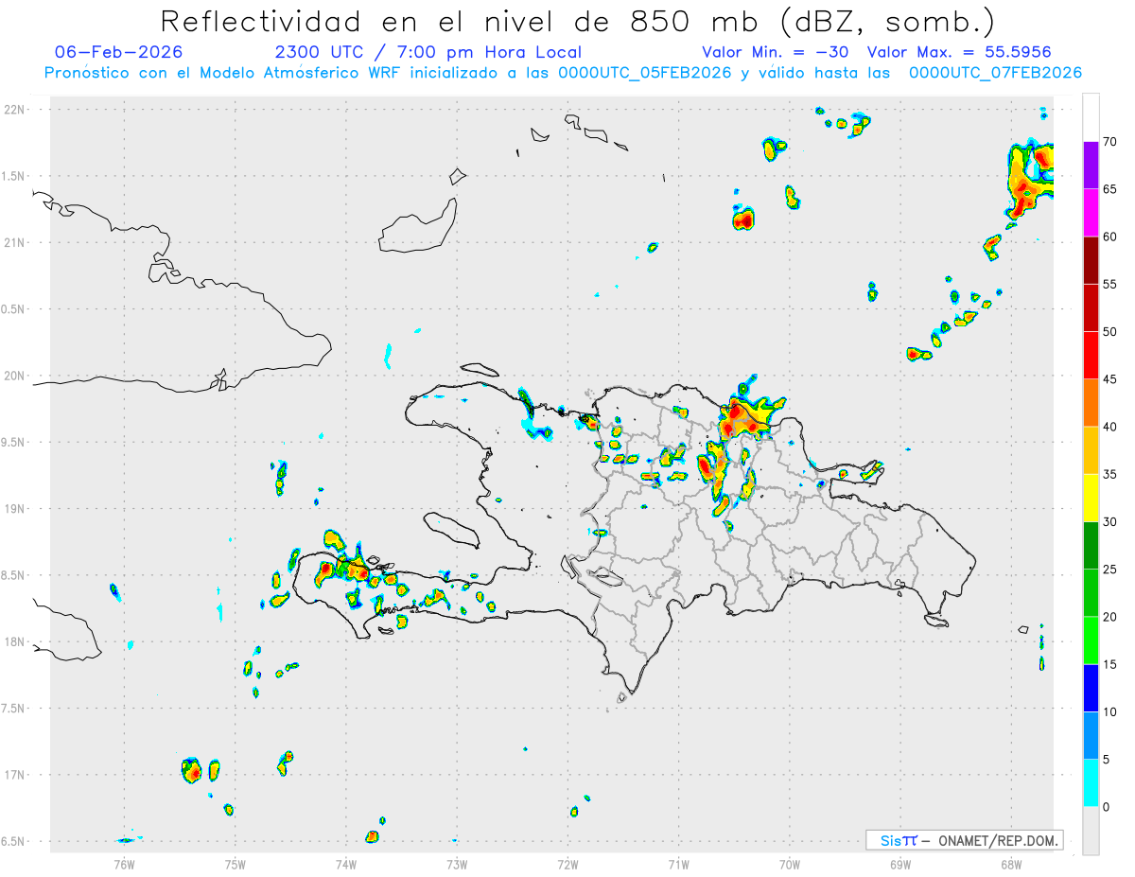The width and height of the screenshot is (1135, 877).
Task: Click the 17N latitude axis label
Action: (x=16, y=776)
